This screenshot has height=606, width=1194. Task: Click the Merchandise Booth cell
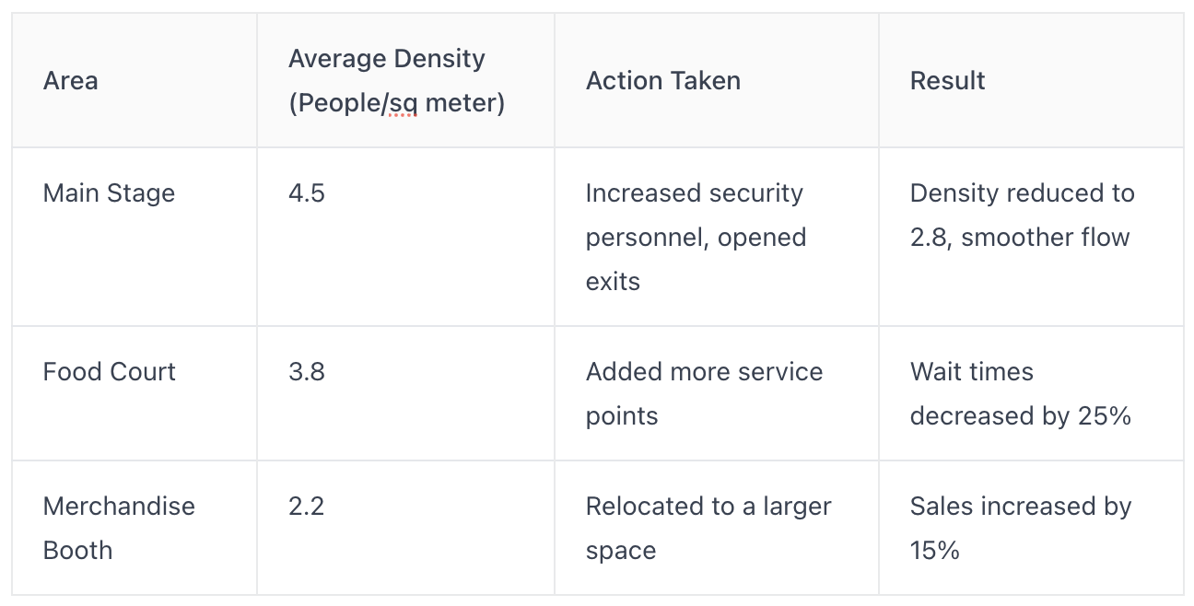[x=135, y=528]
